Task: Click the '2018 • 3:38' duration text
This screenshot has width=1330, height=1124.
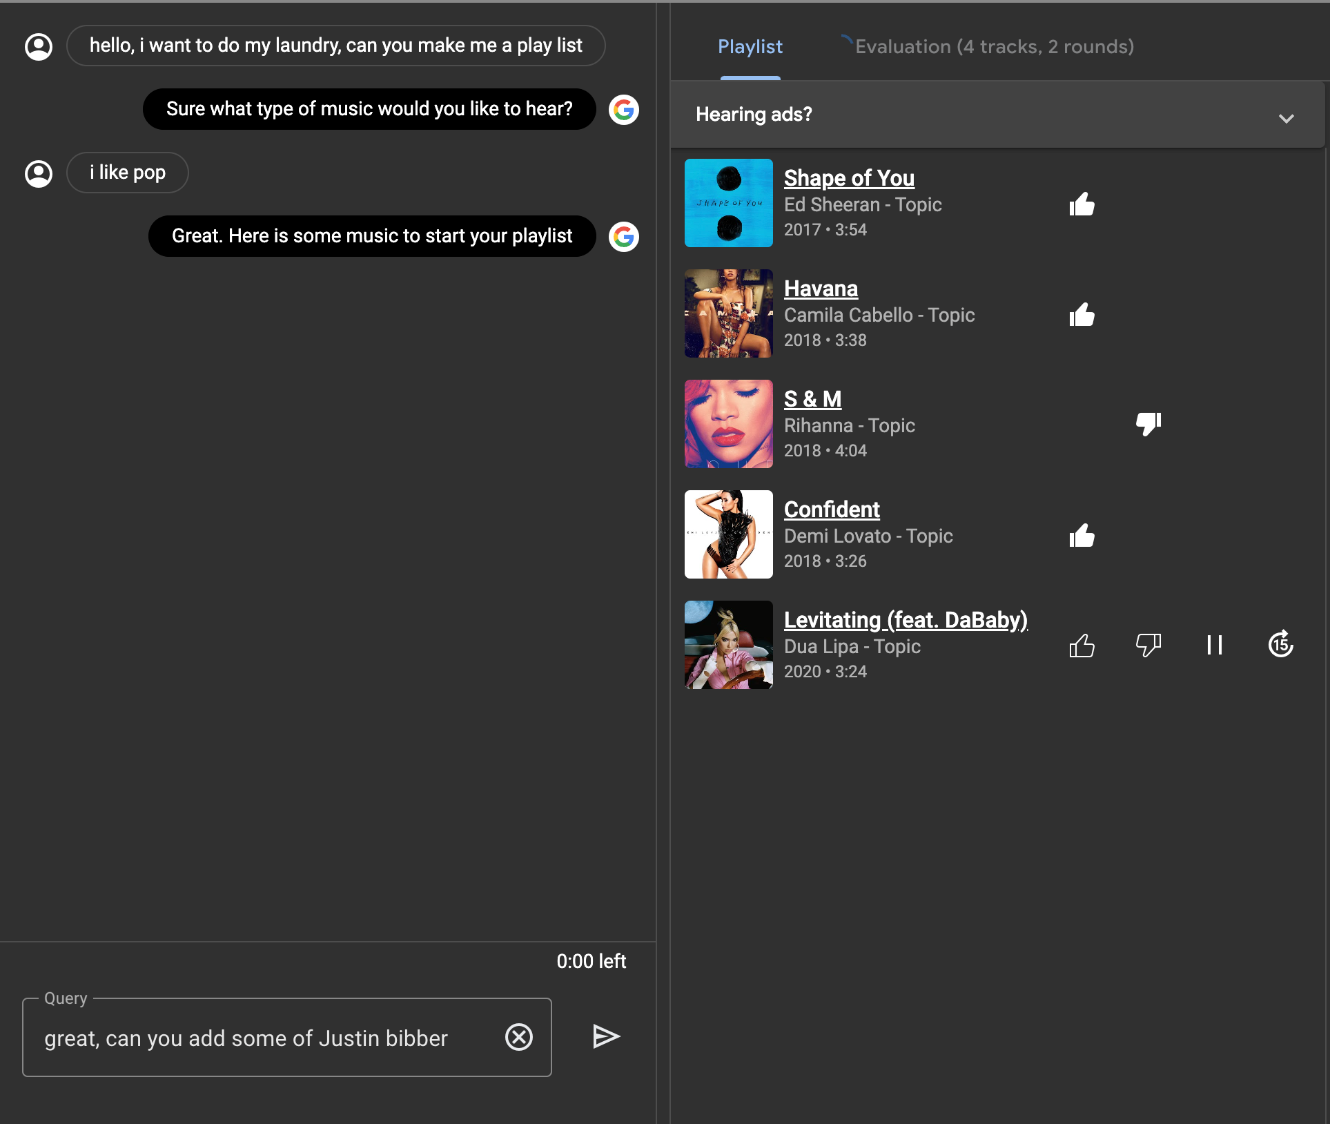Action: pos(825,340)
